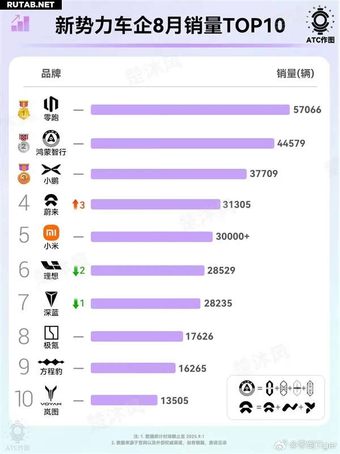Click the Zeekr (极氪) square logo

click(51, 333)
